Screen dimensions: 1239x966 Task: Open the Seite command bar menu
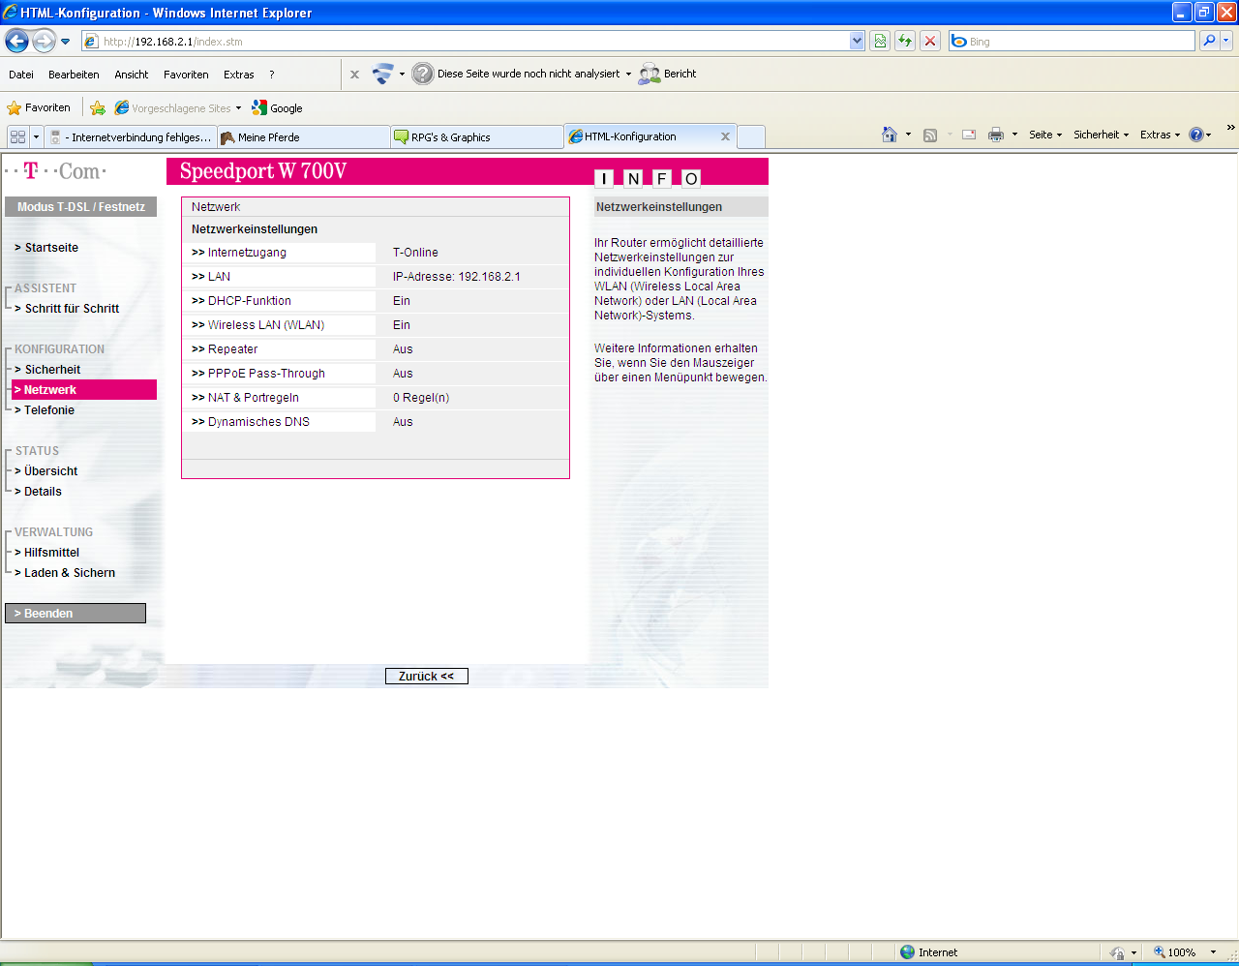[1045, 136]
